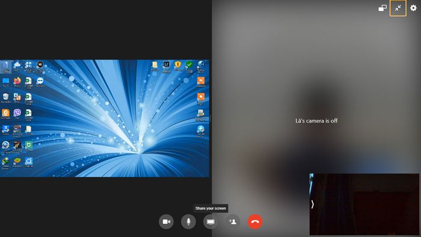This screenshot has width=421, height=237.
Task: Click the Viber icon on shared desktop
Action: click(x=17, y=112)
